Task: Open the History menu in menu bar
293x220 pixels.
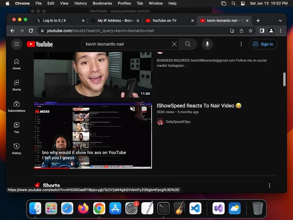Action: click(x=80, y=3)
